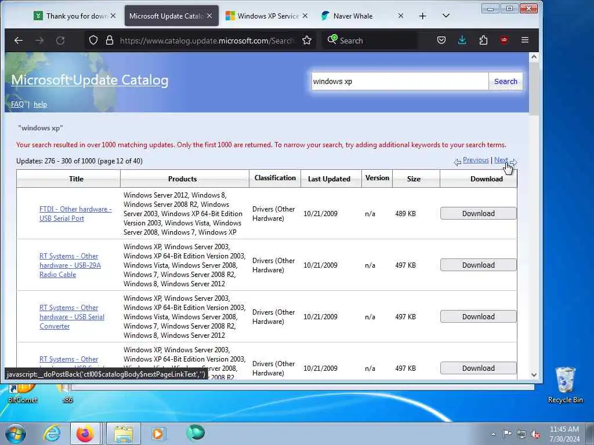Sort by the Last Updated column header

point(329,178)
